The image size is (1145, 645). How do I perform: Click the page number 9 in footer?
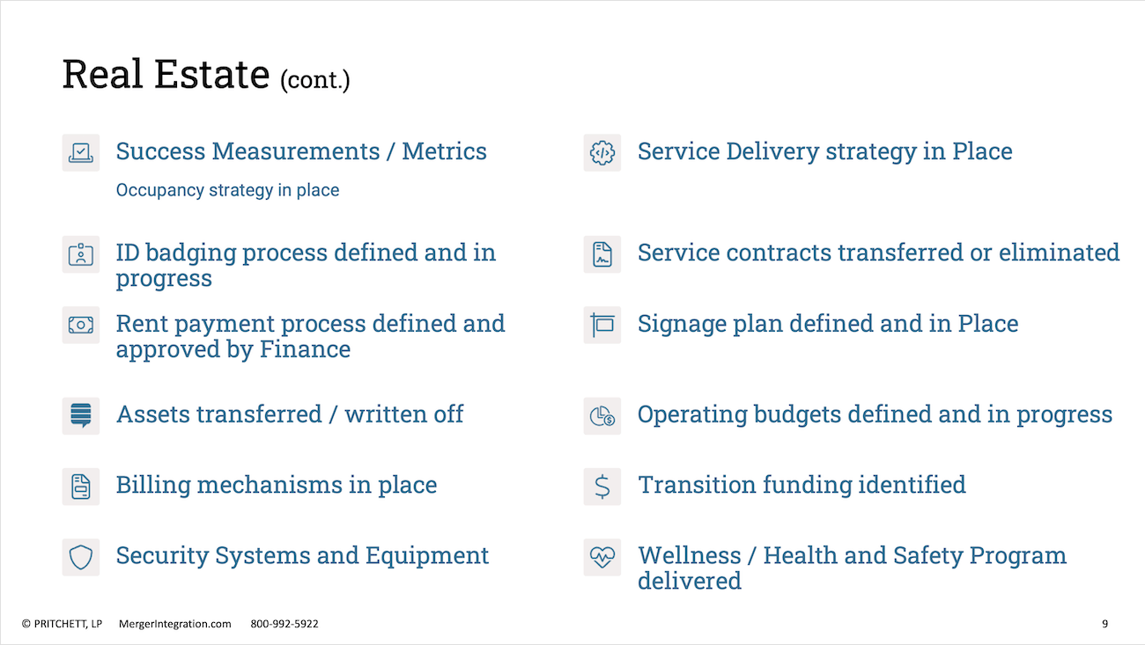coord(1104,624)
